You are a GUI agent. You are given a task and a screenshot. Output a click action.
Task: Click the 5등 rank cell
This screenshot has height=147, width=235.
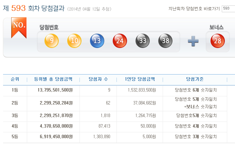point(15,136)
